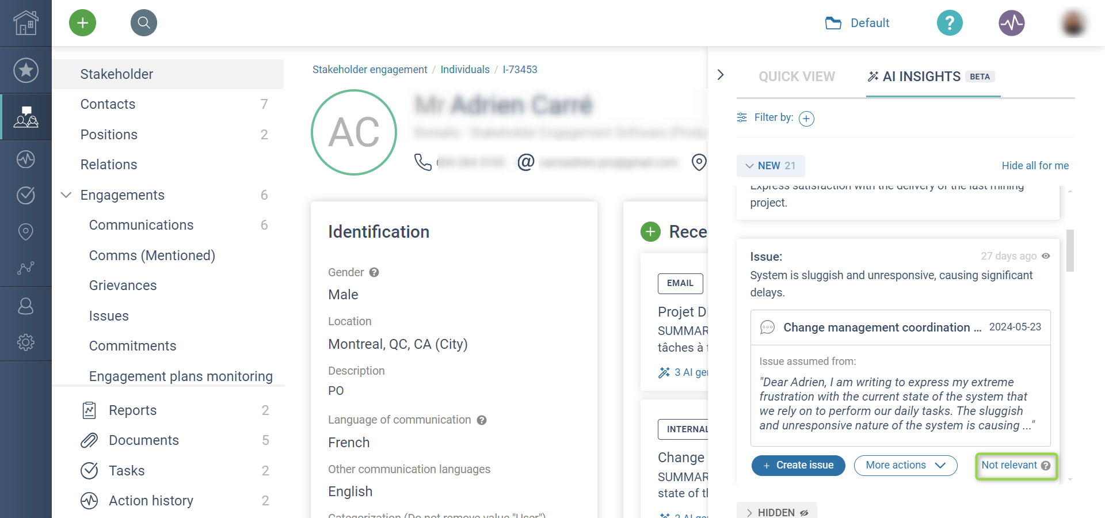Click the help question mark icon
Image resolution: width=1105 pixels, height=518 pixels.
coord(950,23)
